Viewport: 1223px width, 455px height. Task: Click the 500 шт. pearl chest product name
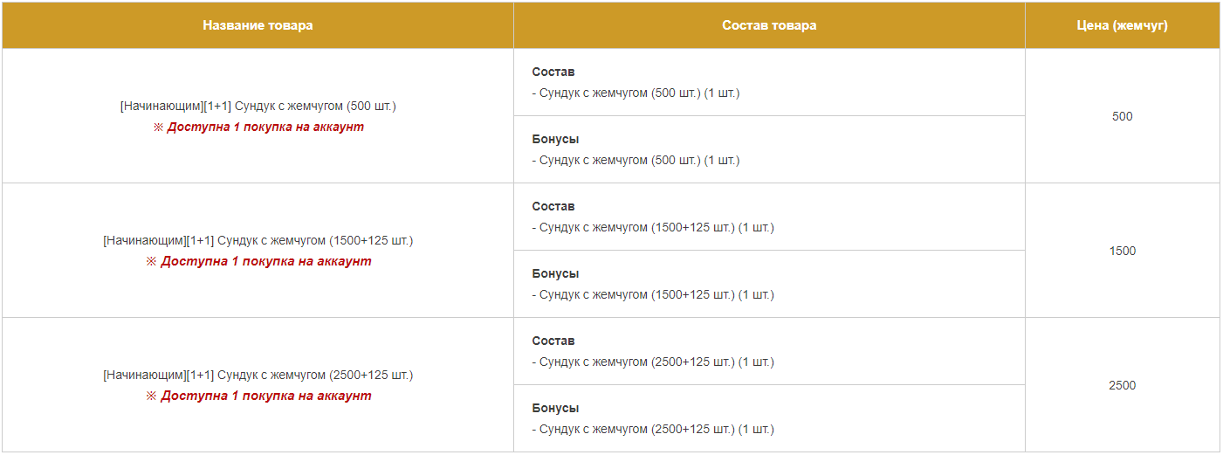(258, 106)
